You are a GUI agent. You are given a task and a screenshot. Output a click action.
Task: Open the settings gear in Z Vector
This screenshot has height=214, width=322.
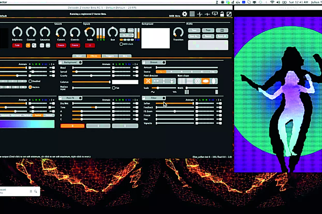[x=184, y=14]
